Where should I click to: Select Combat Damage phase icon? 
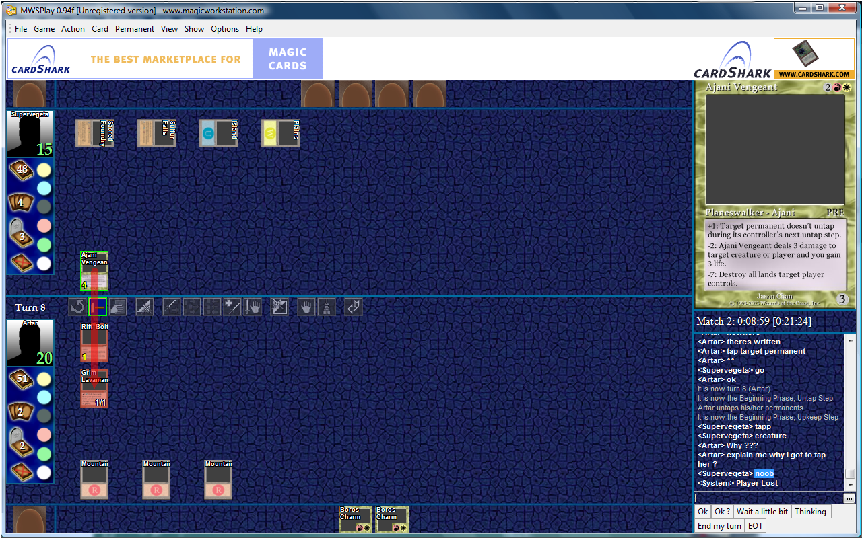[232, 307]
